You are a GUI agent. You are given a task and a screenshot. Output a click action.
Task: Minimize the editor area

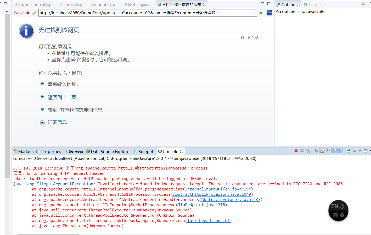point(263,3)
